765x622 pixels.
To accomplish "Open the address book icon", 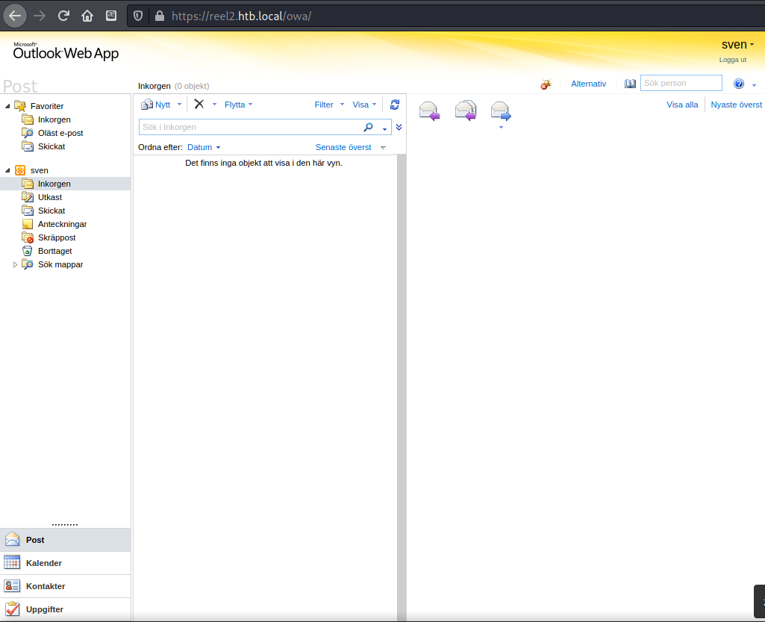I will coord(631,84).
